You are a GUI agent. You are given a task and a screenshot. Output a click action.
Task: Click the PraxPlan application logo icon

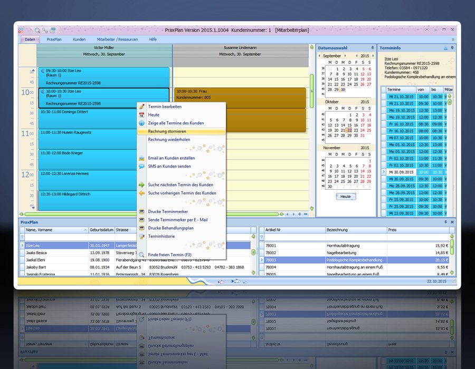pyautogui.click(x=21, y=30)
